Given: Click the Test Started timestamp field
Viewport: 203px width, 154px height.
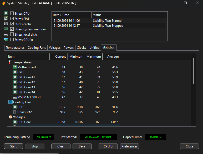Looking at the screenshot, I should point(98,137).
